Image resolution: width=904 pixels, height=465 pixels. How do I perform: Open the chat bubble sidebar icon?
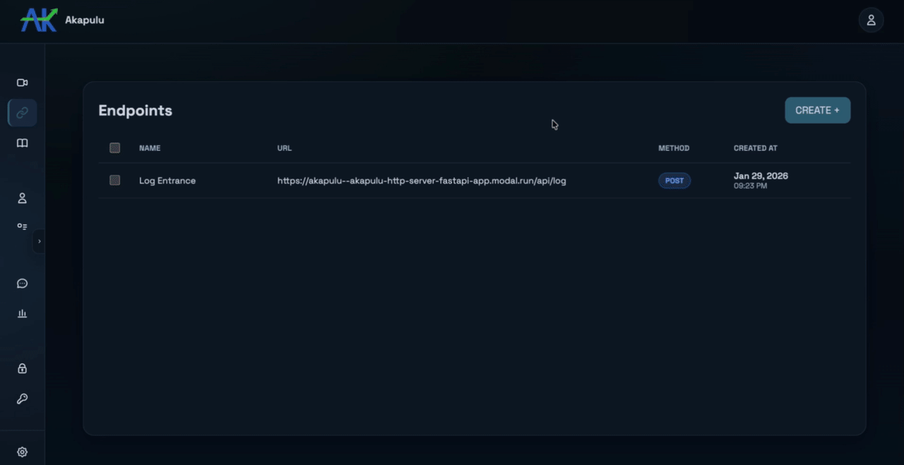click(x=22, y=283)
